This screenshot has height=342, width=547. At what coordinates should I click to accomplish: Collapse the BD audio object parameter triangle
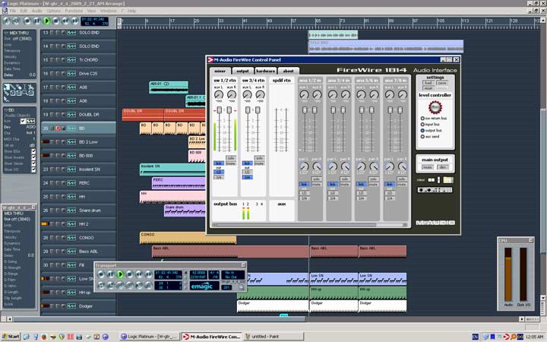click(6, 109)
